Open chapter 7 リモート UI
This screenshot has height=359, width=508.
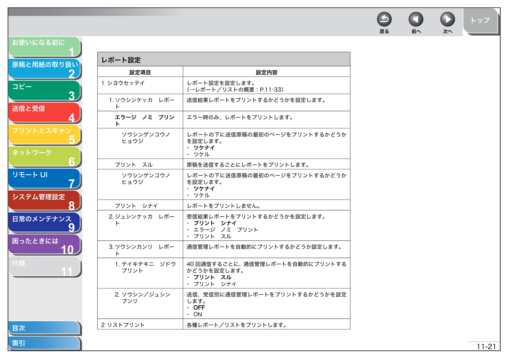[44, 179]
